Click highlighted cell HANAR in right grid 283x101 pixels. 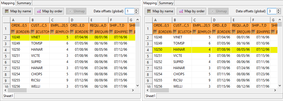(x=182, y=50)
